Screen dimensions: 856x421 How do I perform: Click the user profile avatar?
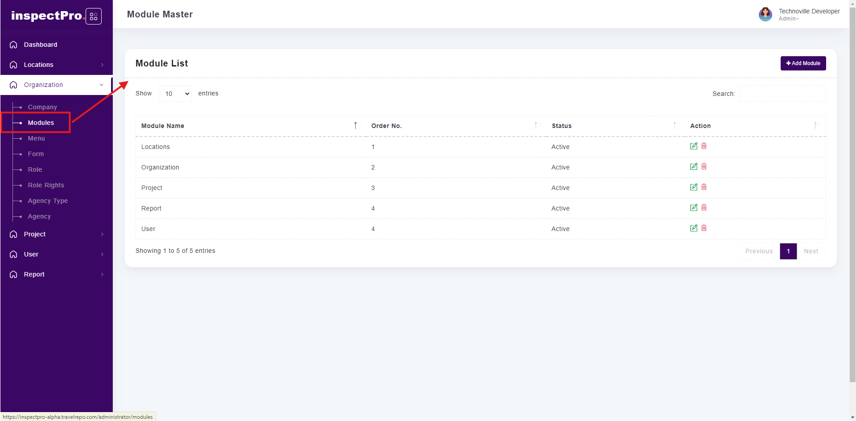point(765,14)
